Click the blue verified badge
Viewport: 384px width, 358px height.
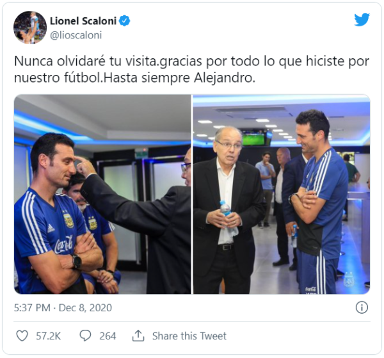pos(124,21)
